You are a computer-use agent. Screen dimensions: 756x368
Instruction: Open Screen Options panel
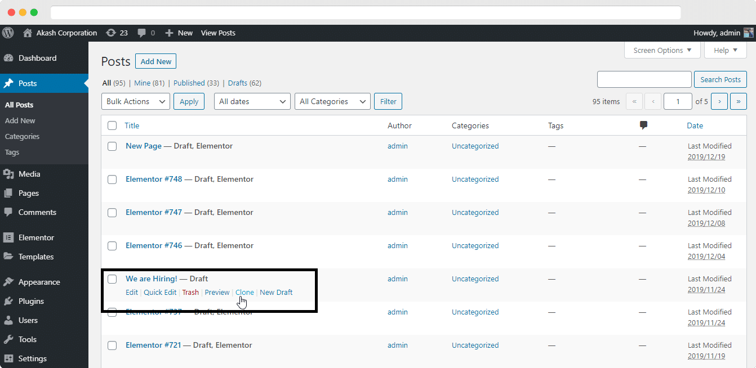[x=662, y=50]
